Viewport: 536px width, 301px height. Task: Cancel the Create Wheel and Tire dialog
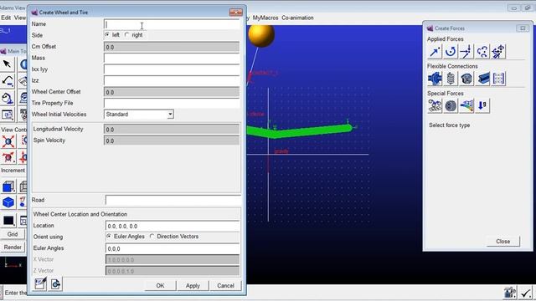point(225,286)
